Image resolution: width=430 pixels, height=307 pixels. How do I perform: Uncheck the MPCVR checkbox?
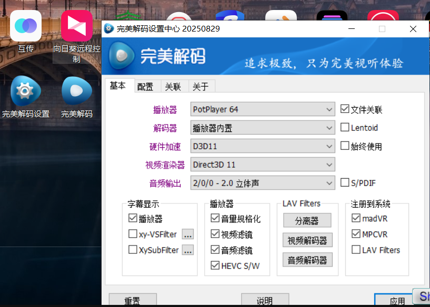(356, 234)
